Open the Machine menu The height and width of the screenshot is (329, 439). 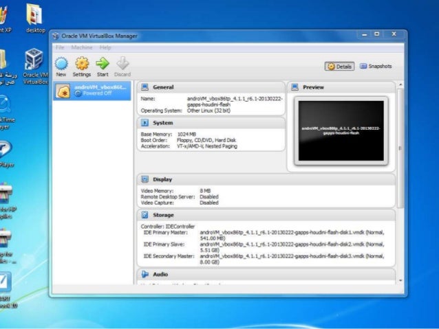[82, 47]
